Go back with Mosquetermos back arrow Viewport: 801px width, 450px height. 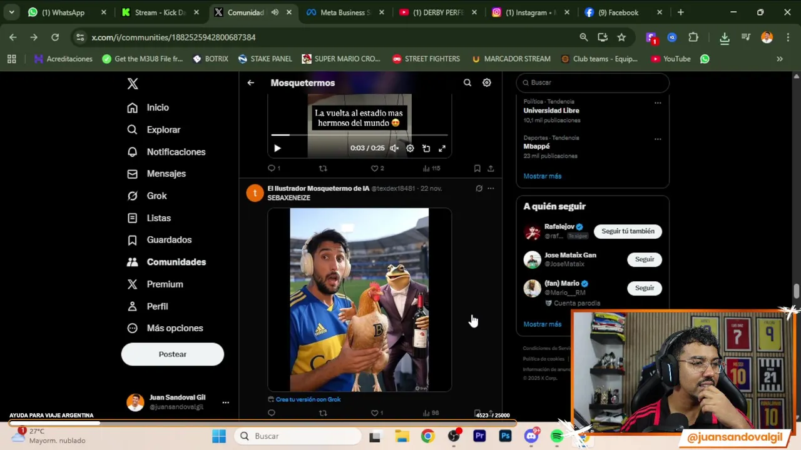tap(250, 82)
